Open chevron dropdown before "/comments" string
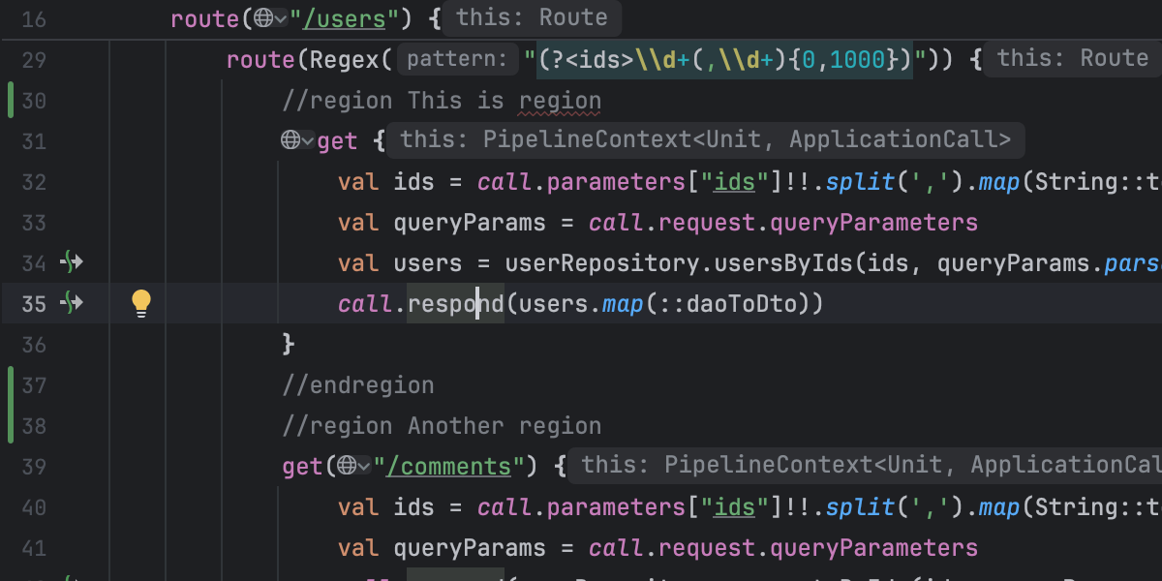The height and width of the screenshot is (581, 1162). tap(365, 467)
